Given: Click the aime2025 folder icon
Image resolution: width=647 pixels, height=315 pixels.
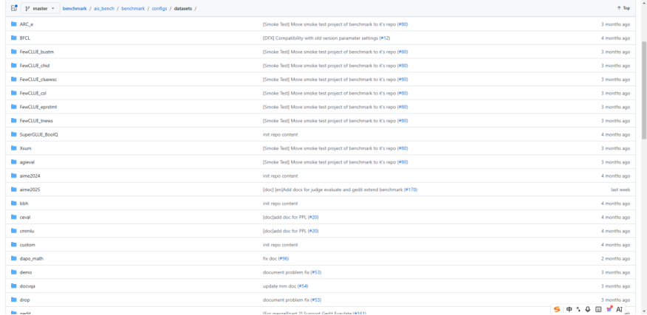Looking at the screenshot, I should click(x=13, y=190).
